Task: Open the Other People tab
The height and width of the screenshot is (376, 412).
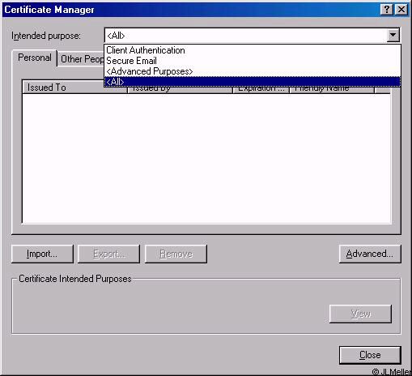Action: [82, 59]
